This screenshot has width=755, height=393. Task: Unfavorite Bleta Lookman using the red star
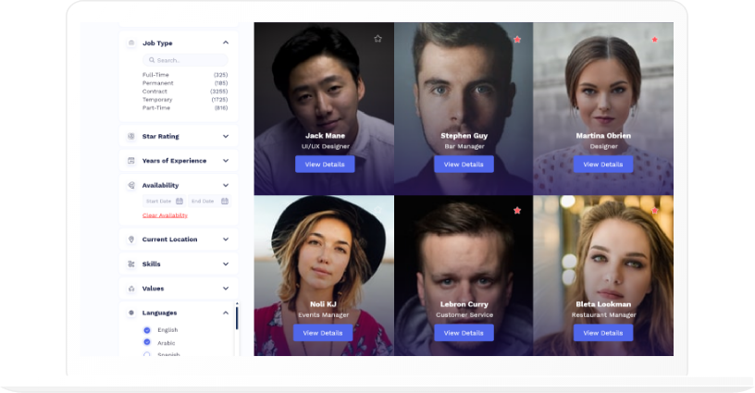pos(655,210)
